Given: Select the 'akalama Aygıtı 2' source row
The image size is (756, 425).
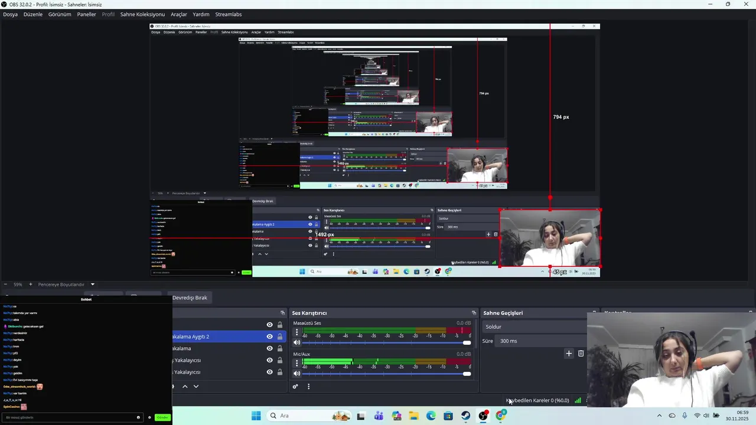Looking at the screenshot, I should (x=229, y=336).
